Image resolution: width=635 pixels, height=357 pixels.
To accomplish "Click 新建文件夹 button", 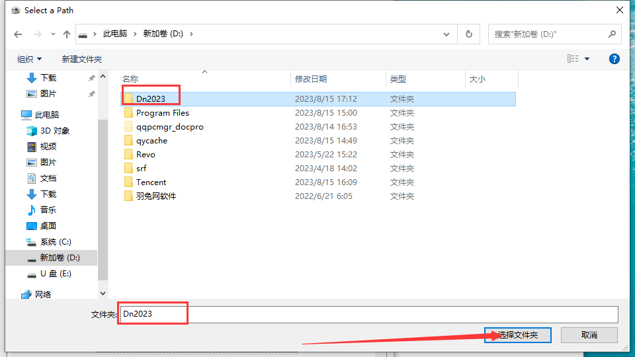I will click(x=82, y=59).
